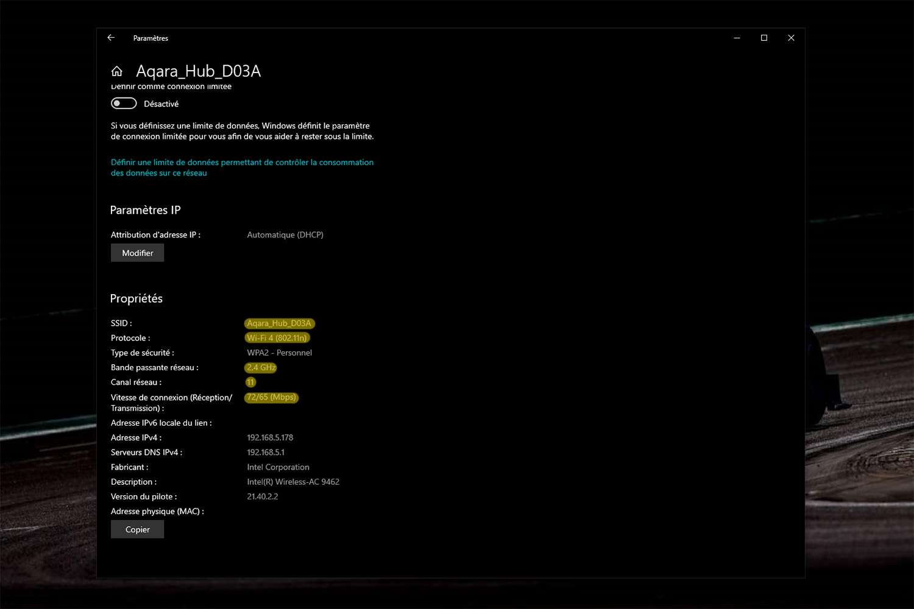Click the Paramètres IP heading
This screenshot has height=609, width=914.
(x=145, y=210)
